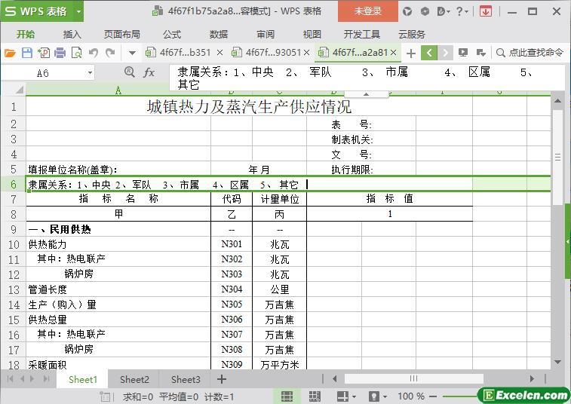Switch to normal grid view in status bar
The height and width of the screenshot is (404, 571).
pyautogui.click(x=287, y=396)
